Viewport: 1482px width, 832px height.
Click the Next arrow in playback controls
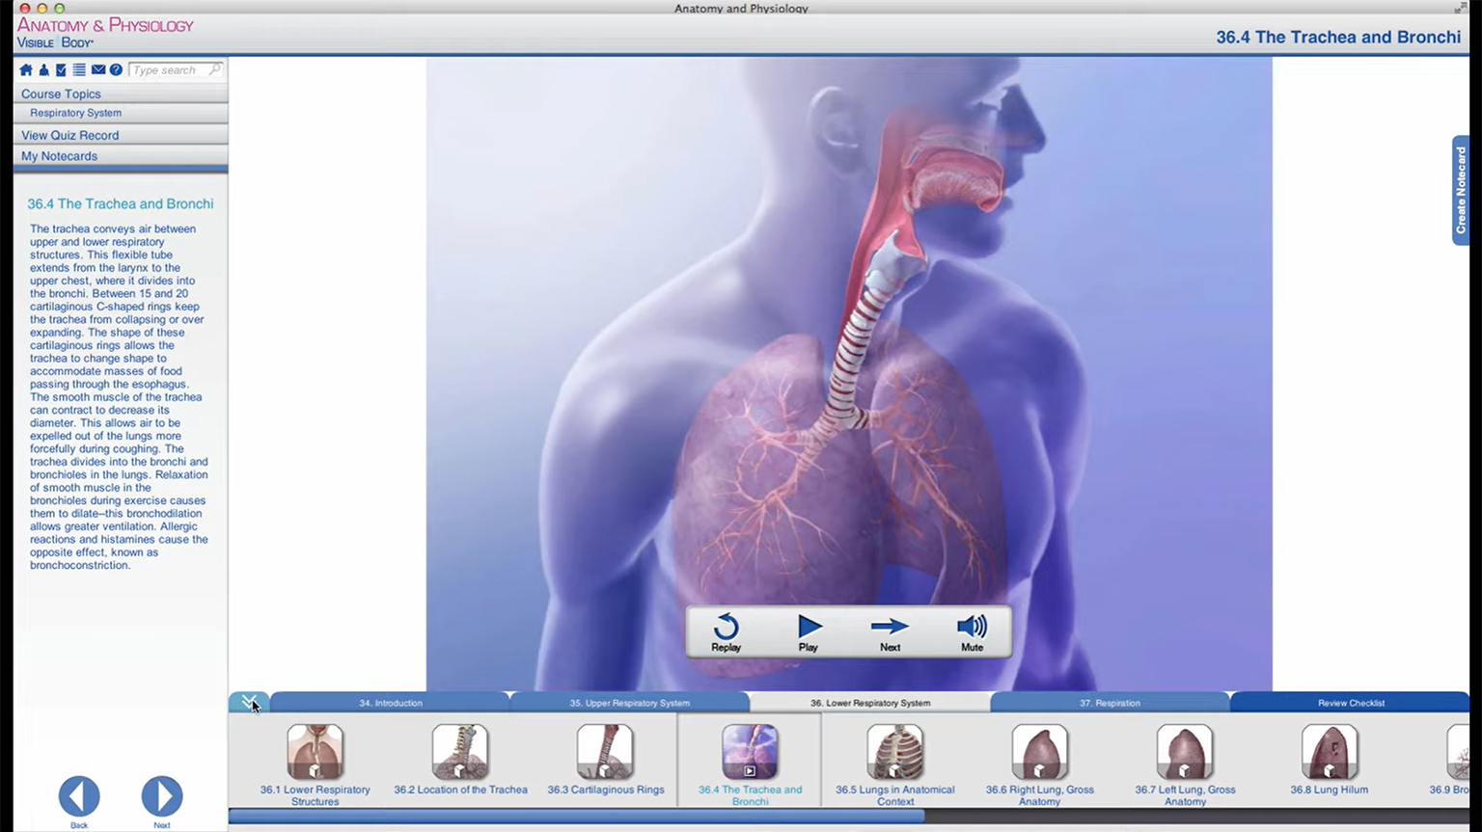(890, 632)
